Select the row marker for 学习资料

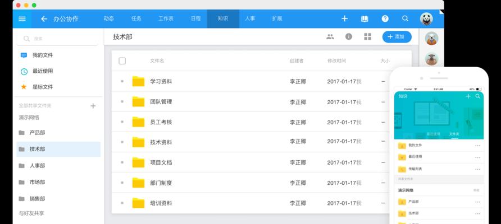pos(122,81)
